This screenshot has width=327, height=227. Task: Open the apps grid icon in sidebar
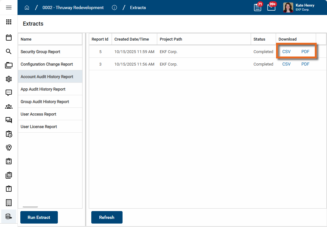9,22
